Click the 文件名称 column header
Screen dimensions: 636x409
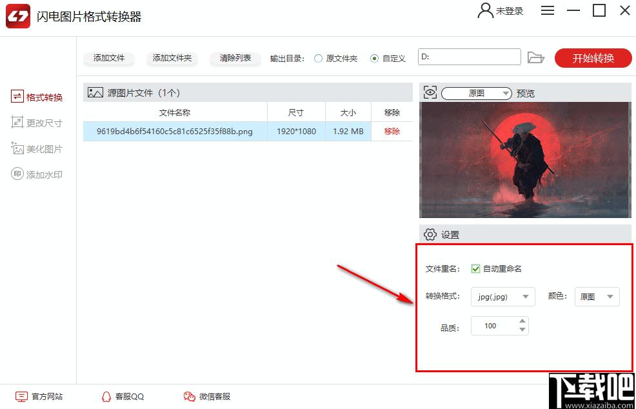(x=175, y=112)
